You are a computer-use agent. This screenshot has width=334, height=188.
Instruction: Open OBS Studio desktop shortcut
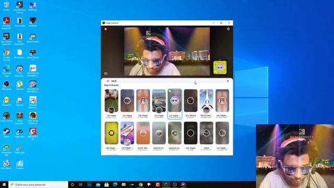[6, 85]
